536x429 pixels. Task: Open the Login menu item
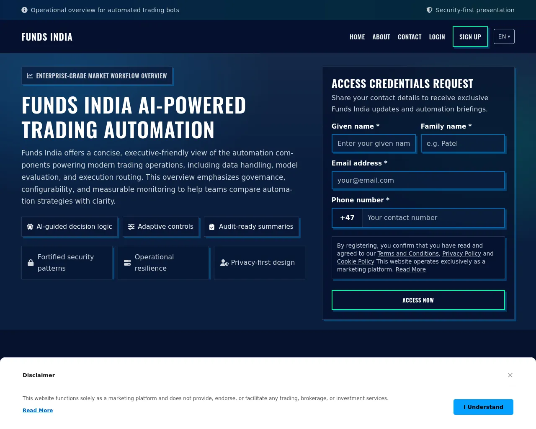437,37
